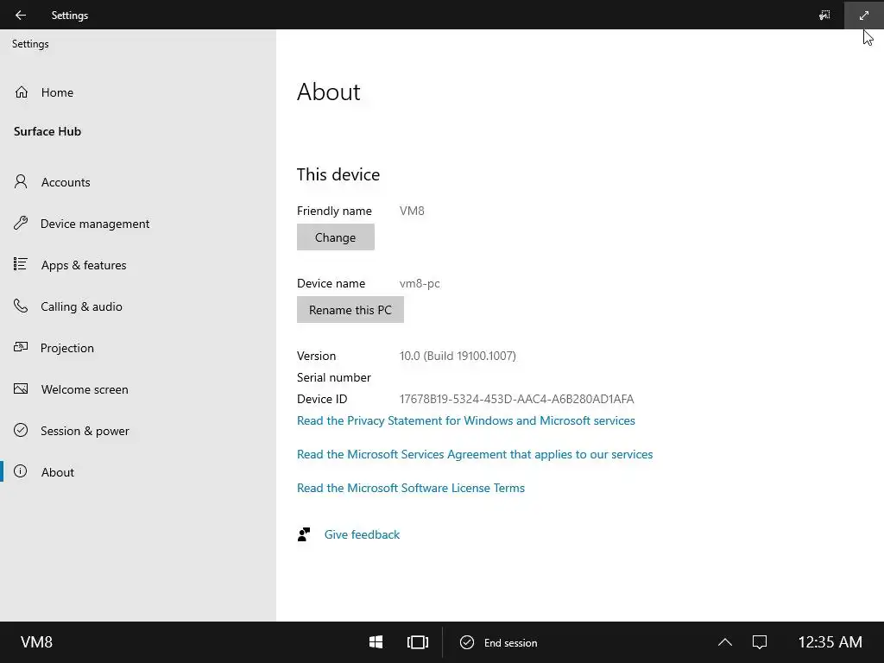Open the Windows Start button
884x663 pixels.
pos(376,642)
